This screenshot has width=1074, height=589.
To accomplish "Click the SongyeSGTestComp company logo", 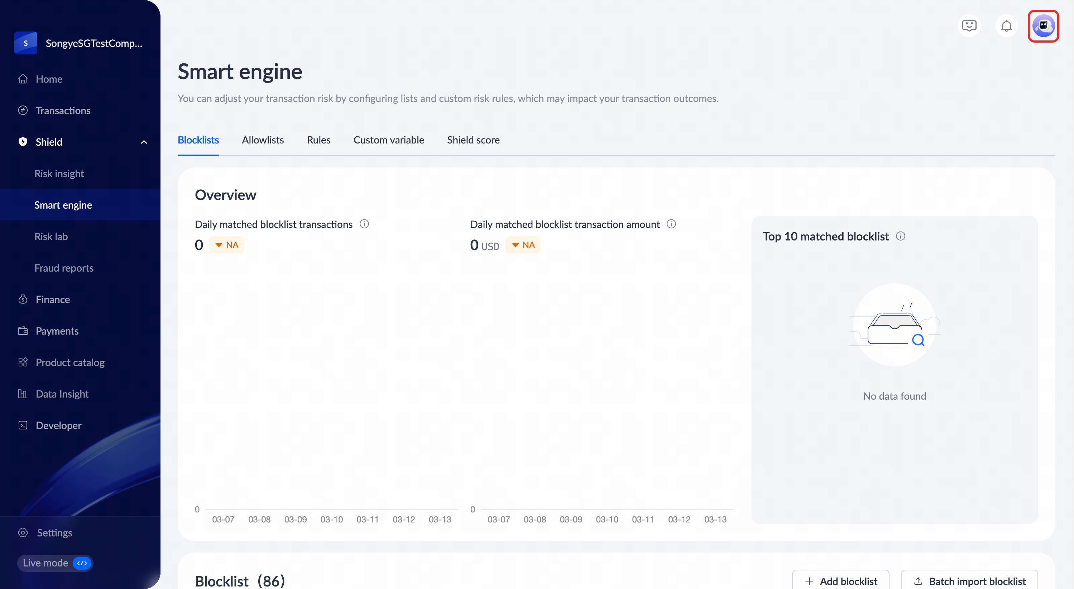I will coord(25,43).
